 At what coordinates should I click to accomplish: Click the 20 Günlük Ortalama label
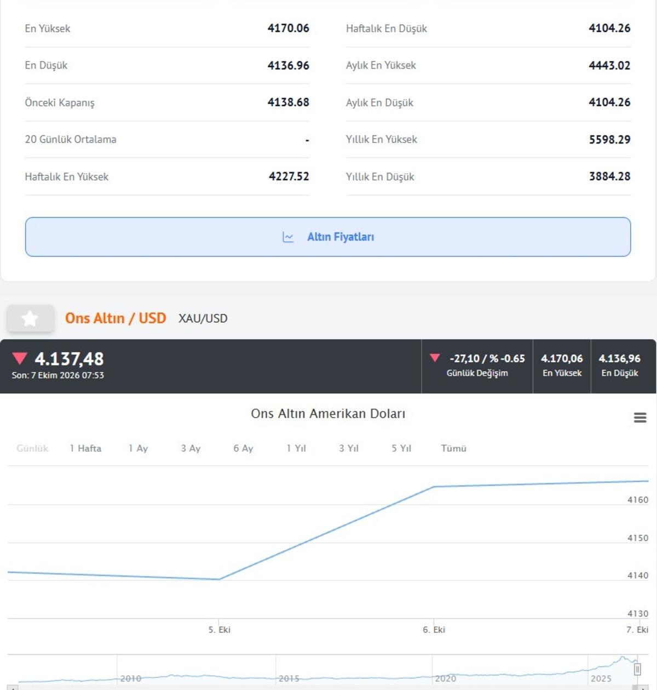71,139
